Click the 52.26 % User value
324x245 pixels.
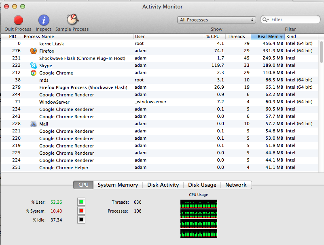(56, 202)
